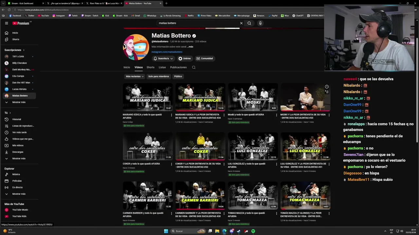
Task: Open Vídeos que me gustan
Action: [x=19, y=139]
